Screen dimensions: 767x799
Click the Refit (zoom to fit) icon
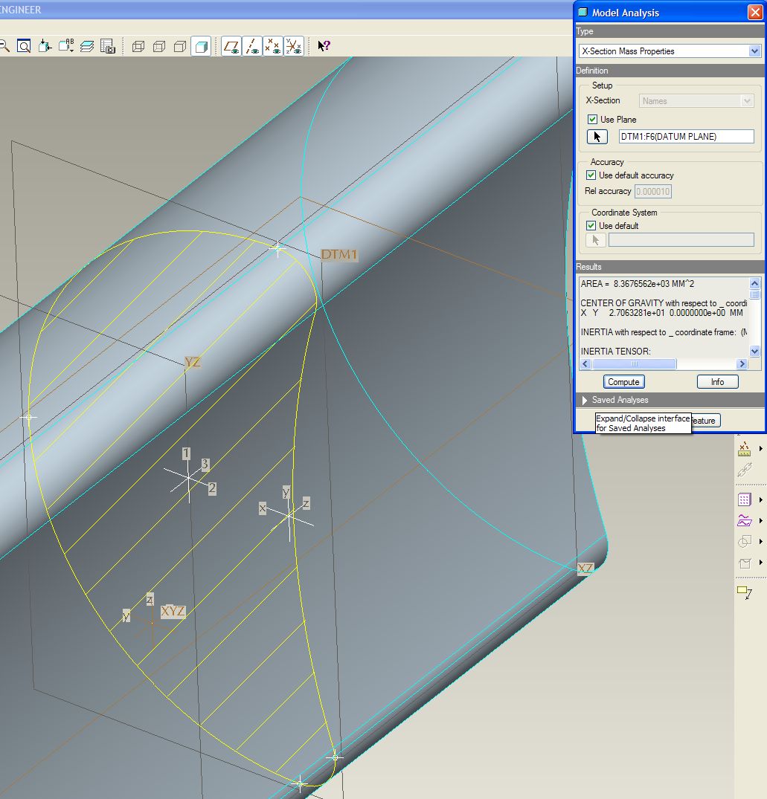point(24,46)
